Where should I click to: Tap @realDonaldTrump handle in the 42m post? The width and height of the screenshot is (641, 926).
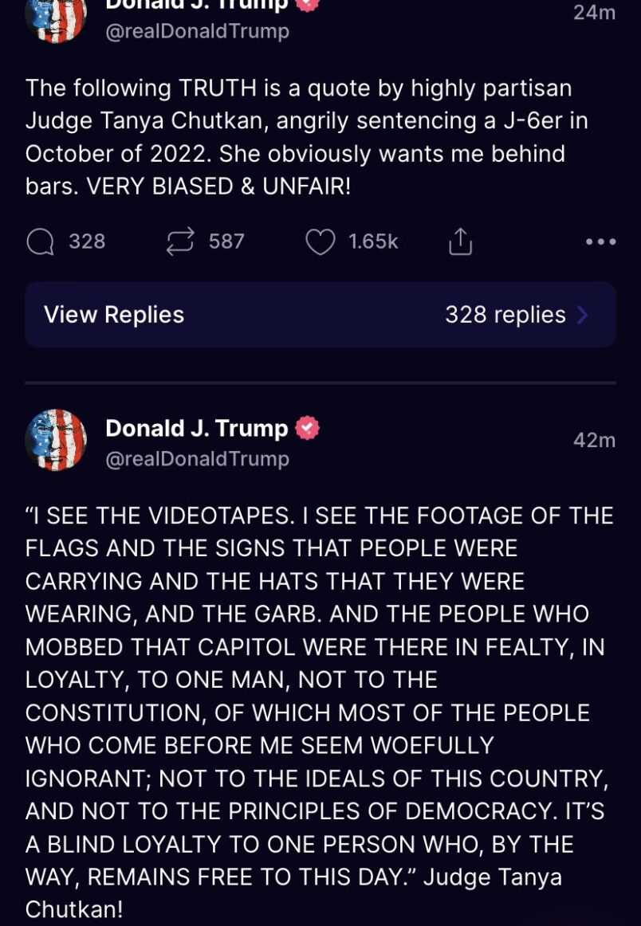point(197,459)
